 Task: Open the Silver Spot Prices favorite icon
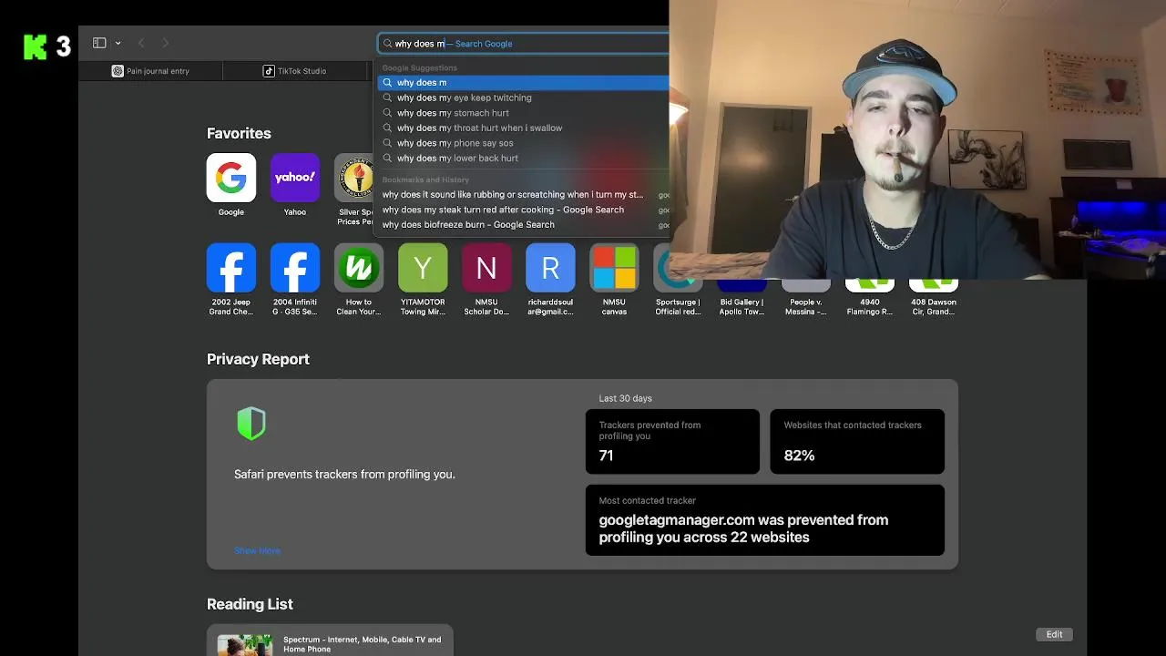[355, 178]
